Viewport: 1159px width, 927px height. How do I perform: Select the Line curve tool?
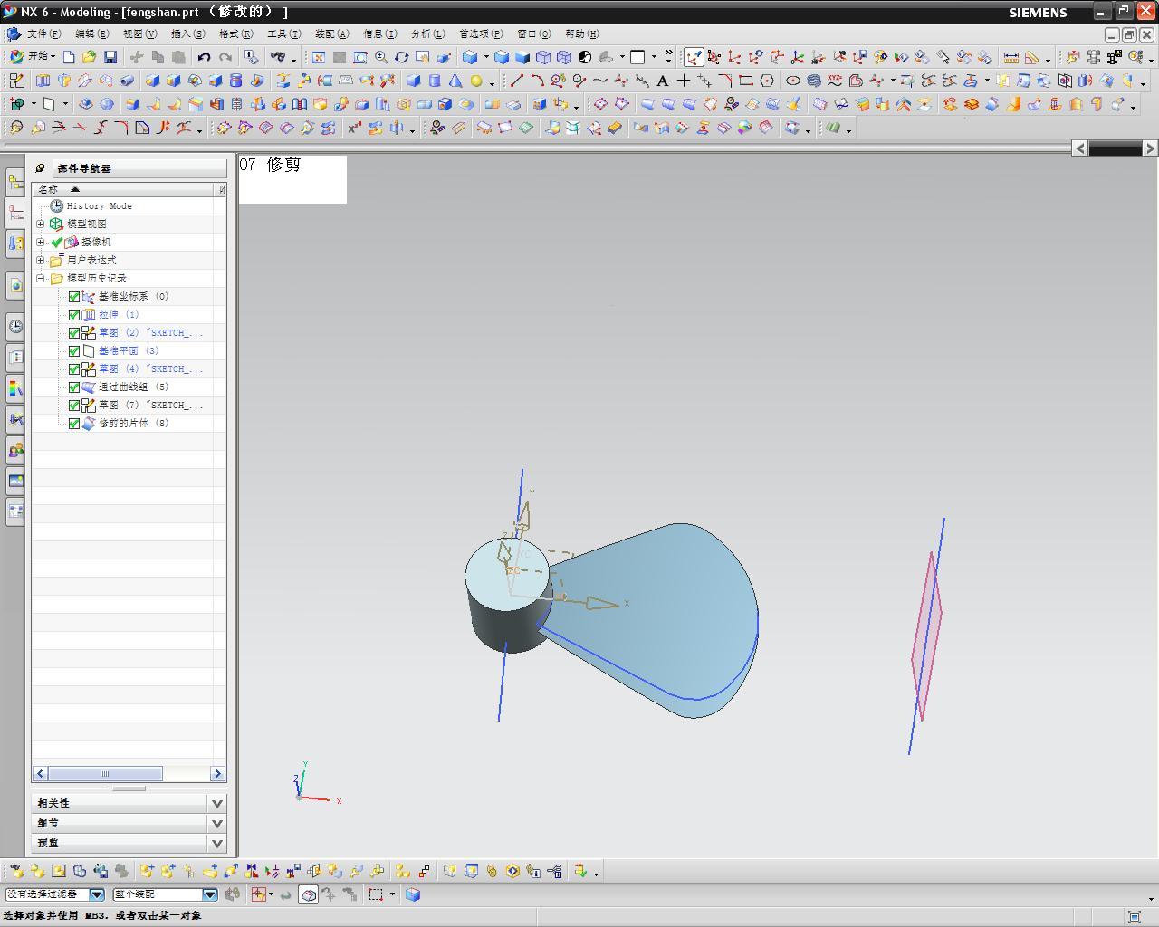[516, 81]
